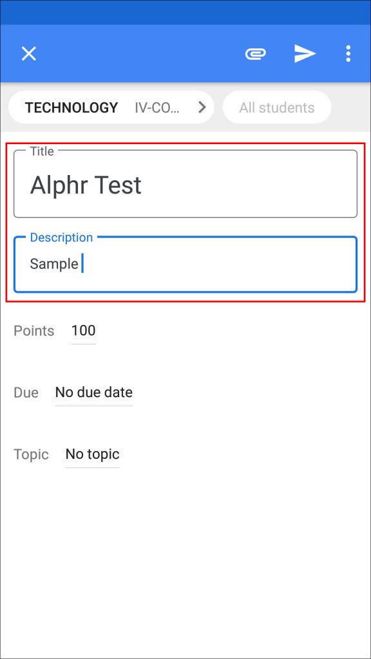Click the Title field showing Alphr Test
Viewport: 371px width, 659px height.
(185, 185)
